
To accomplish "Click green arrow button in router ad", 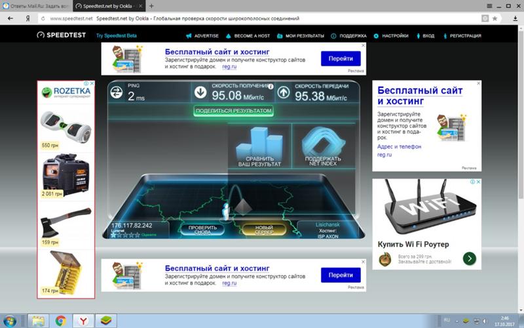I will coord(470,258).
